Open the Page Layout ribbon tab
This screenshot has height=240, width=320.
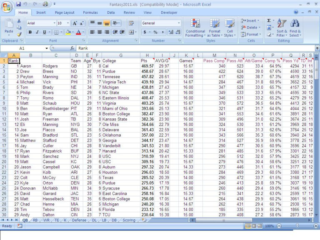(65, 12)
